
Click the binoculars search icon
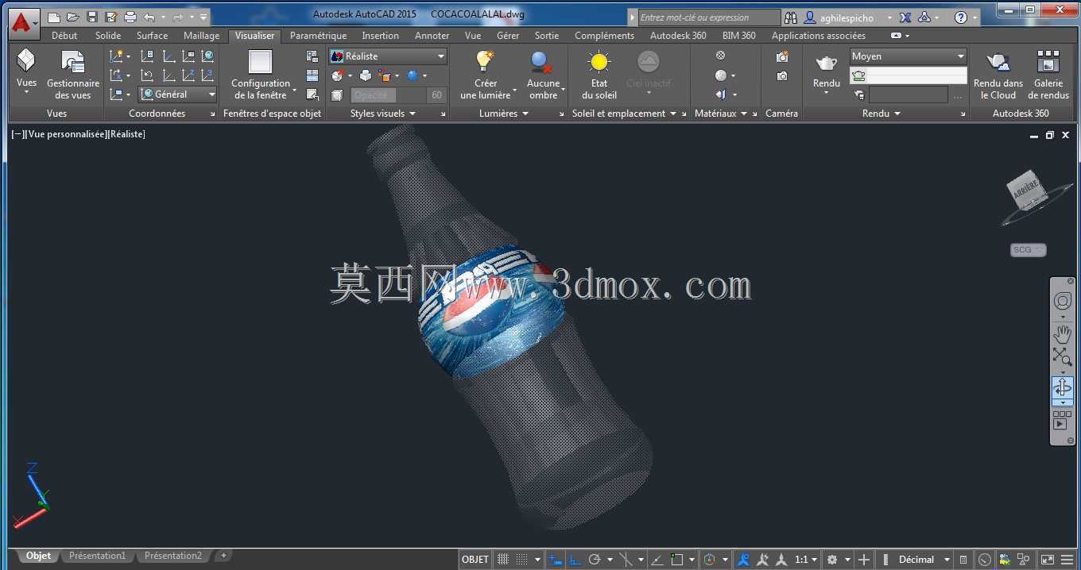[x=790, y=17]
